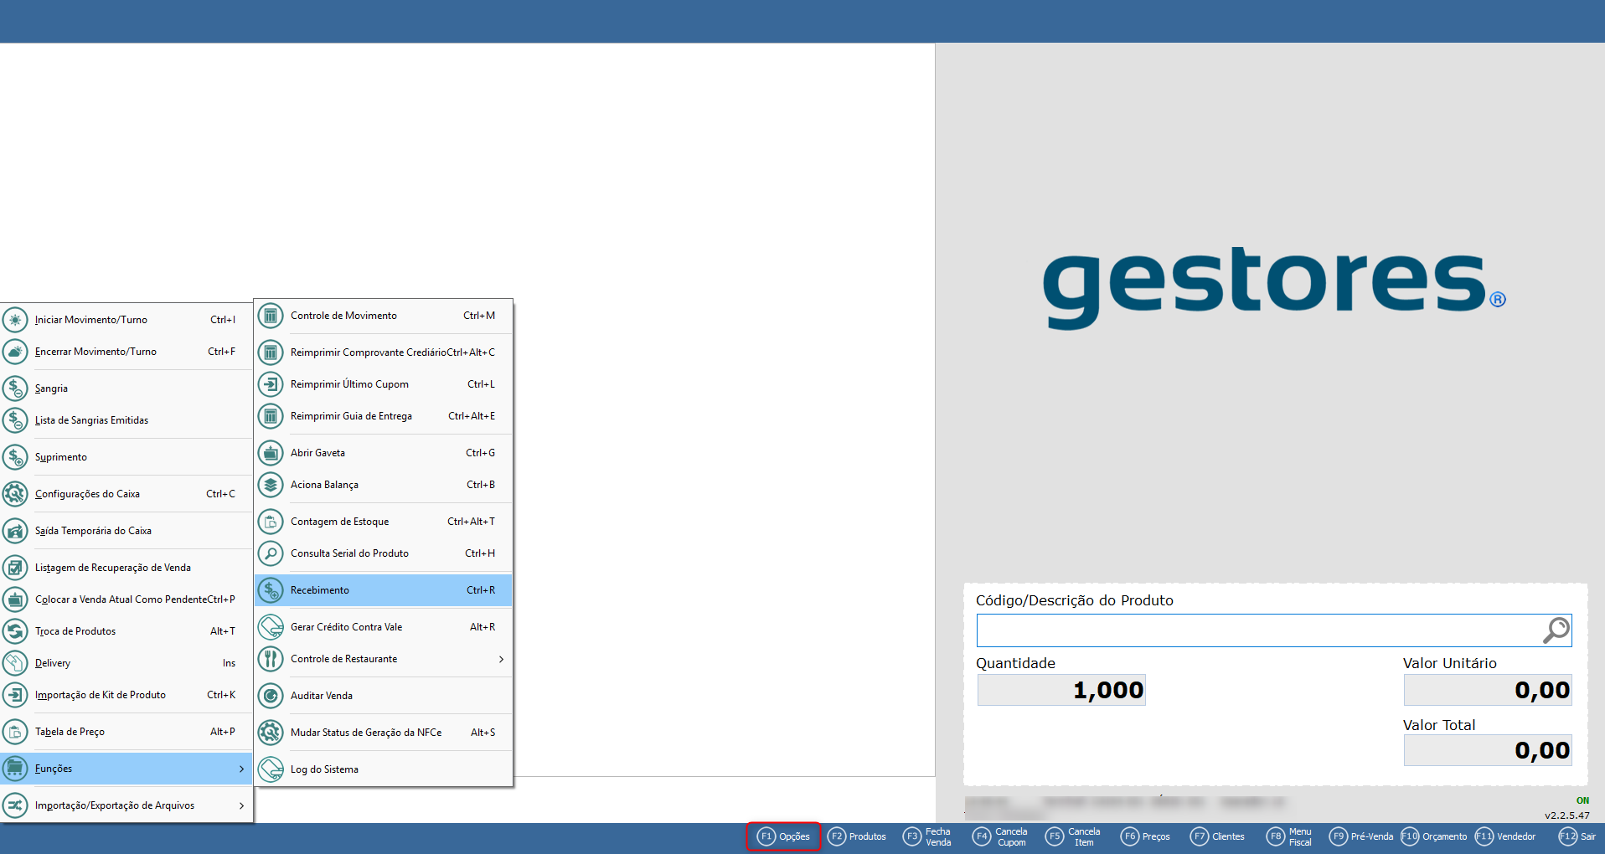Click the Gerar Crédito Contra Vale icon
The height and width of the screenshot is (854, 1605).
271,627
